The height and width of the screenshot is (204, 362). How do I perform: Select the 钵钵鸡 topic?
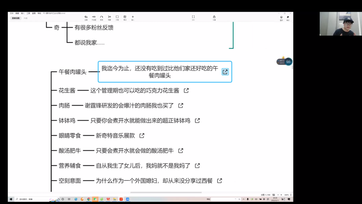click(67, 120)
